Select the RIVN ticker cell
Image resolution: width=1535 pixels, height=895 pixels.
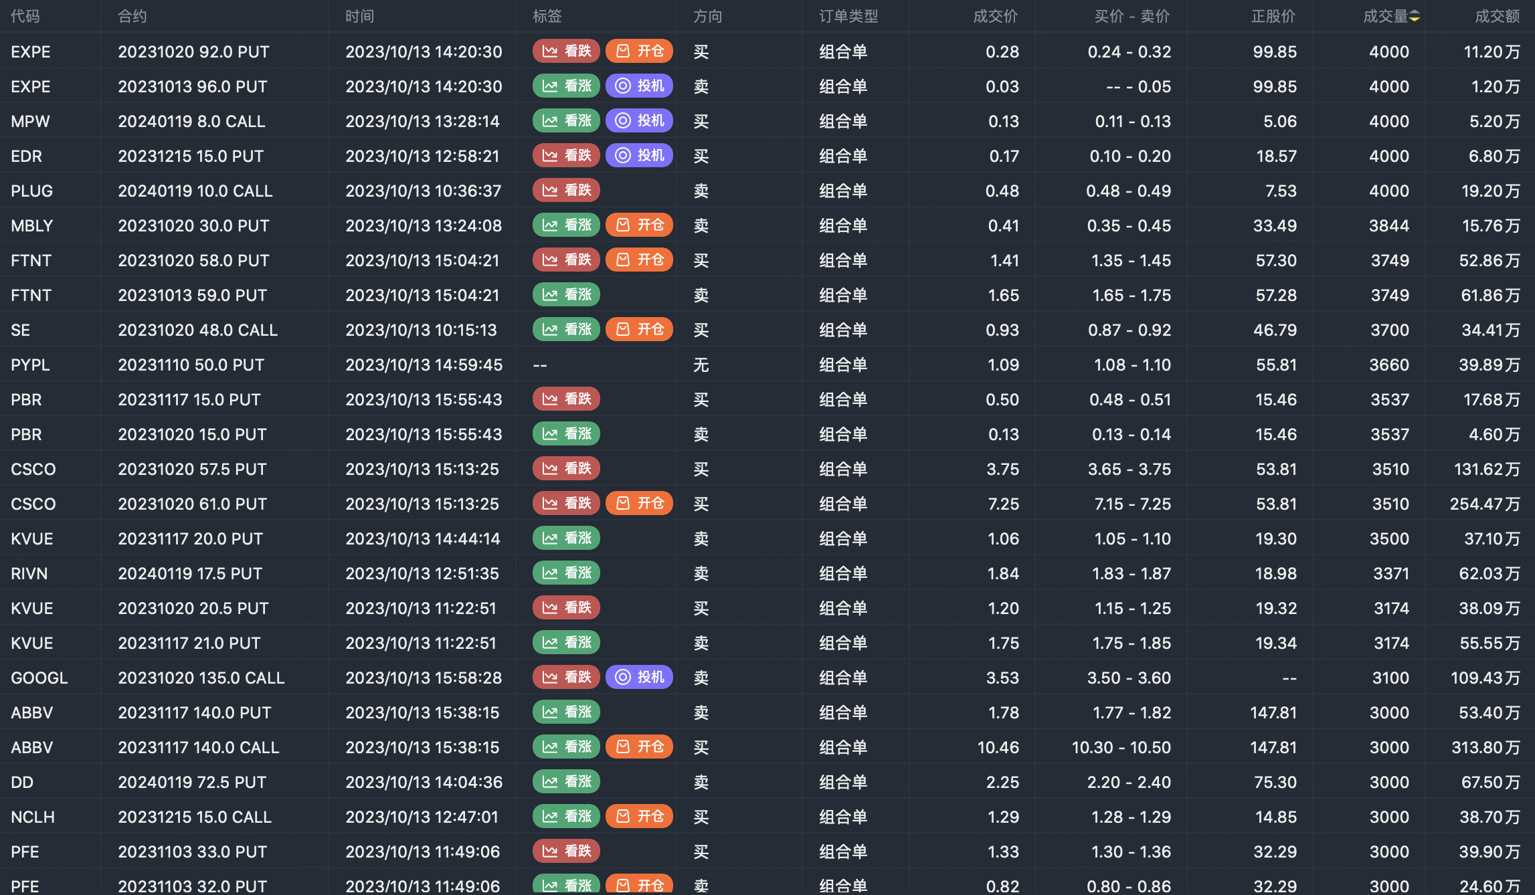pos(29,573)
